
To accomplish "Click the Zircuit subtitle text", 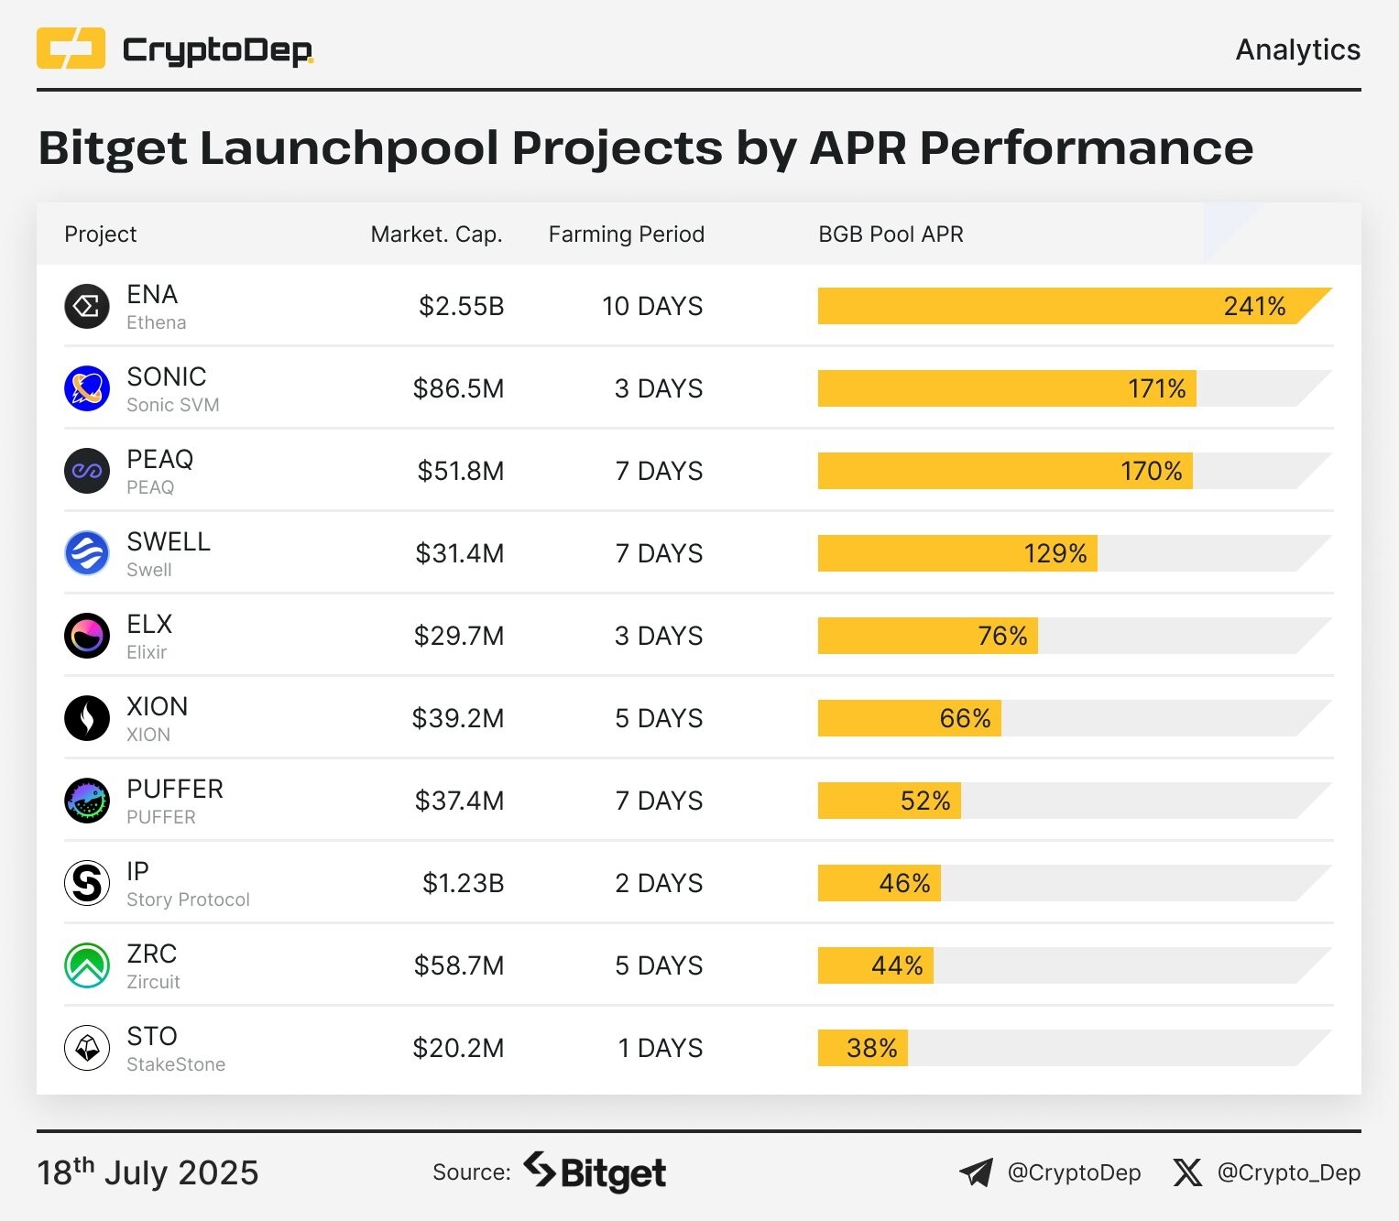I will click(153, 982).
